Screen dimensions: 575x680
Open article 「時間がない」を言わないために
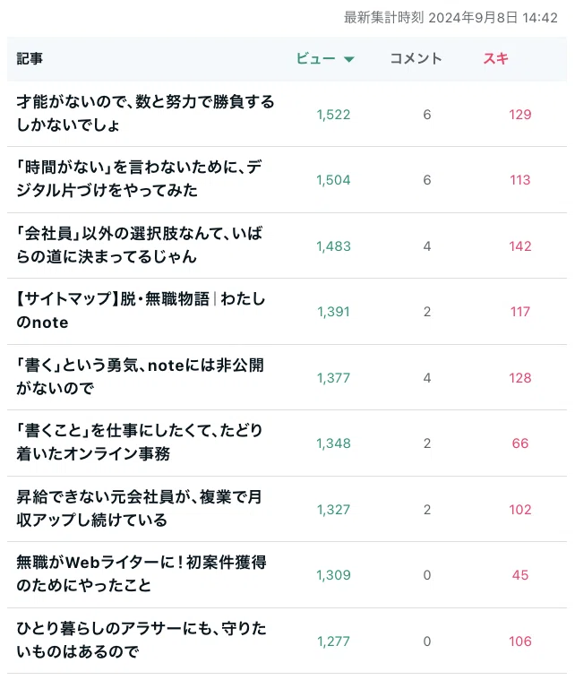point(139,178)
